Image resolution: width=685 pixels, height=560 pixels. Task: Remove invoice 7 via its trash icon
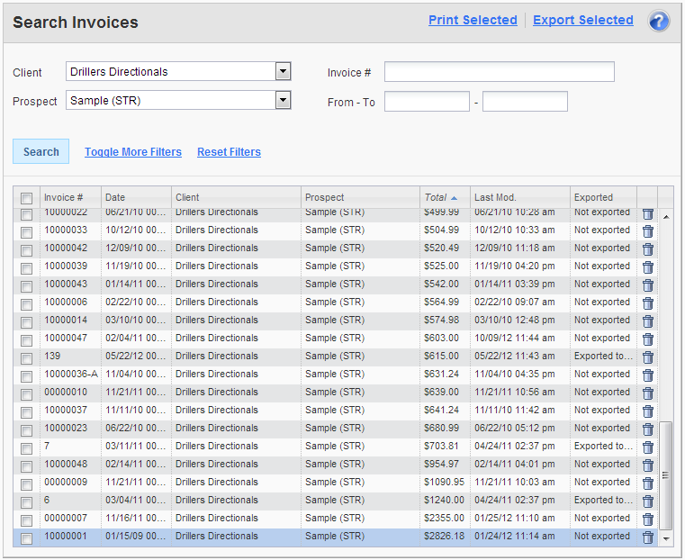pyautogui.click(x=647, y=447)
